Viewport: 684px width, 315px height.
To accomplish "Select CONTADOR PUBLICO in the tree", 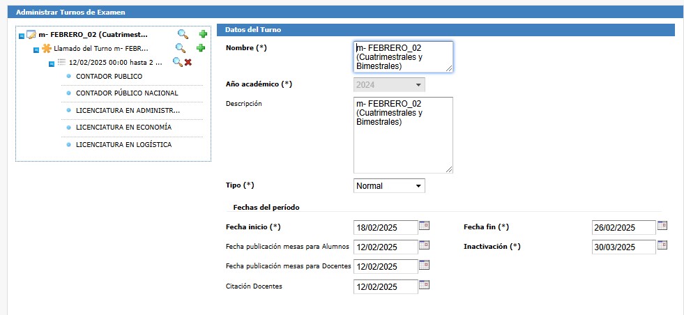I will [109, 76].
